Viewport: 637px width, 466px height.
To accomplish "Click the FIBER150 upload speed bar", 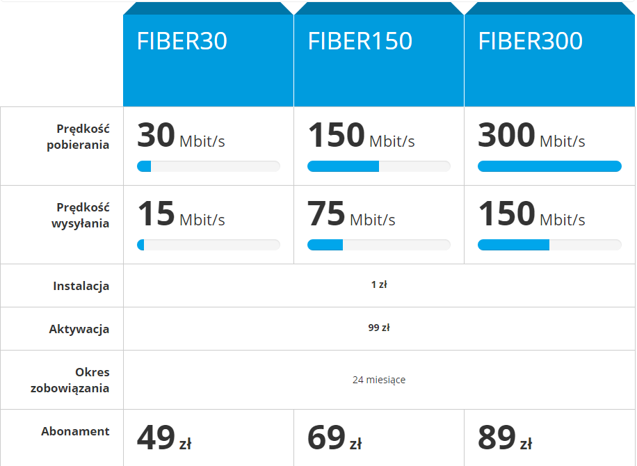I will [x=378, y=245].
